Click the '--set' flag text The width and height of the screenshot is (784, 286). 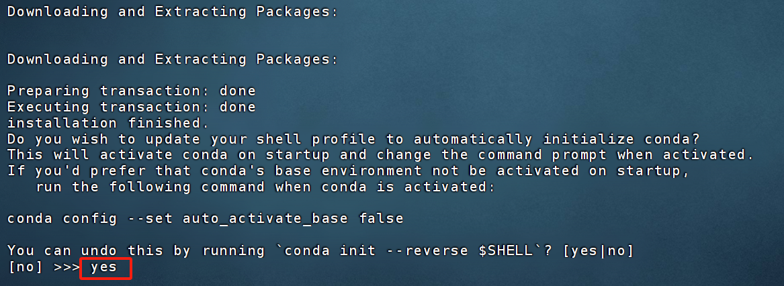[150, 219]
